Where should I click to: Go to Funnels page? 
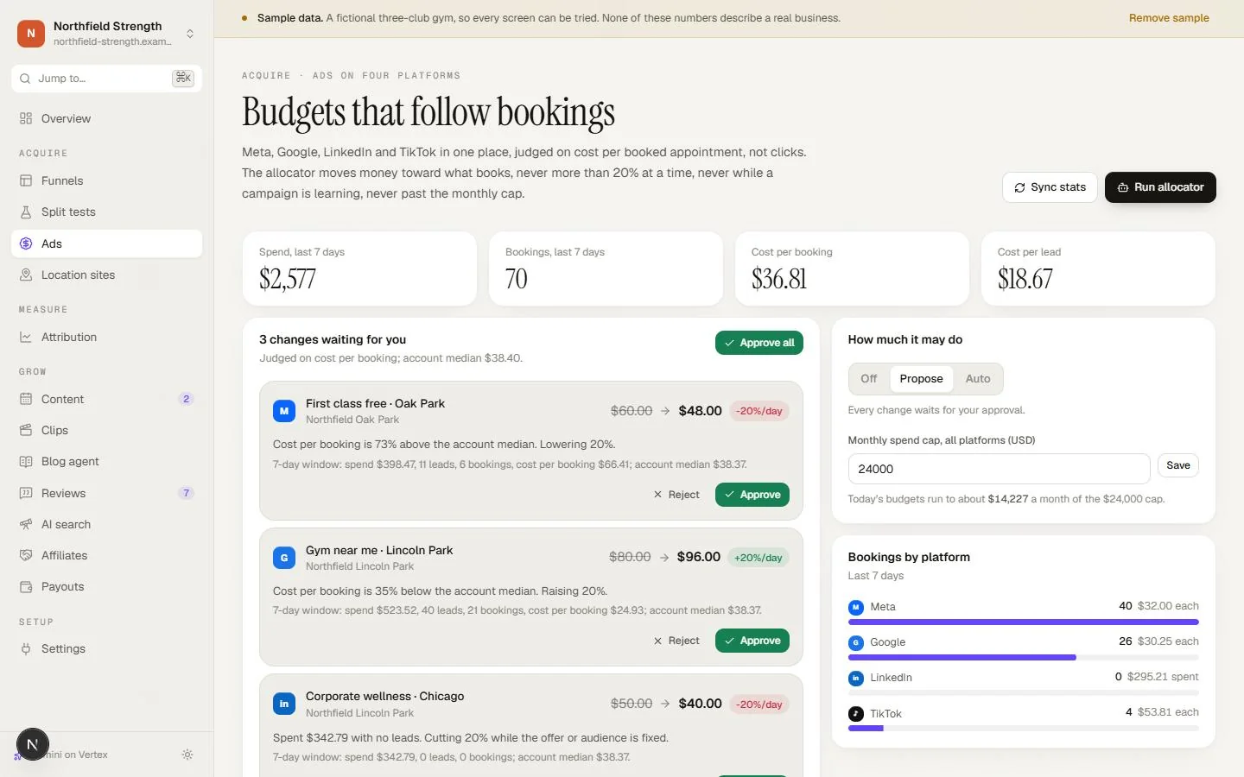point(107,180)
